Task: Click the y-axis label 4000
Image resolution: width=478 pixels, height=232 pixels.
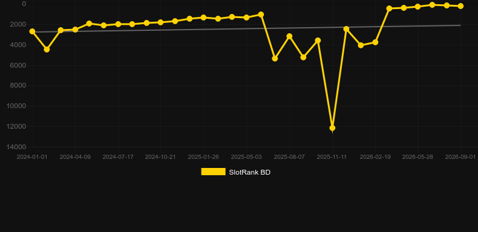Action: point(18,45)
